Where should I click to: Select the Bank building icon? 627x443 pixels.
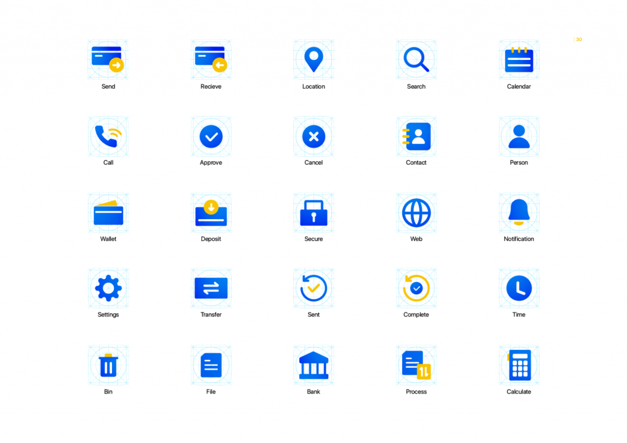(313, 365)
